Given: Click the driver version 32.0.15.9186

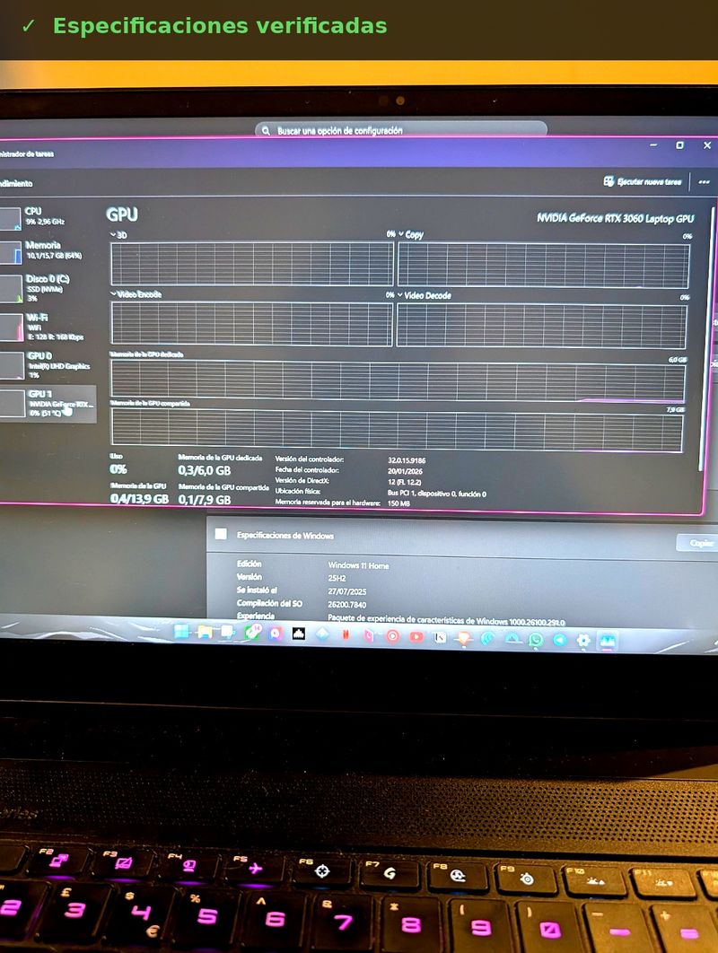Looking at the screenshot, I should coord(407,460).
